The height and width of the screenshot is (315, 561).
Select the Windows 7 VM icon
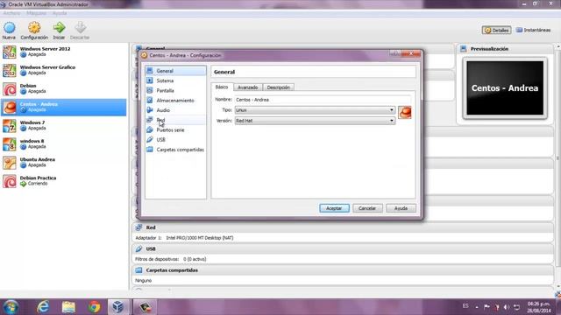tap(10, 126)
